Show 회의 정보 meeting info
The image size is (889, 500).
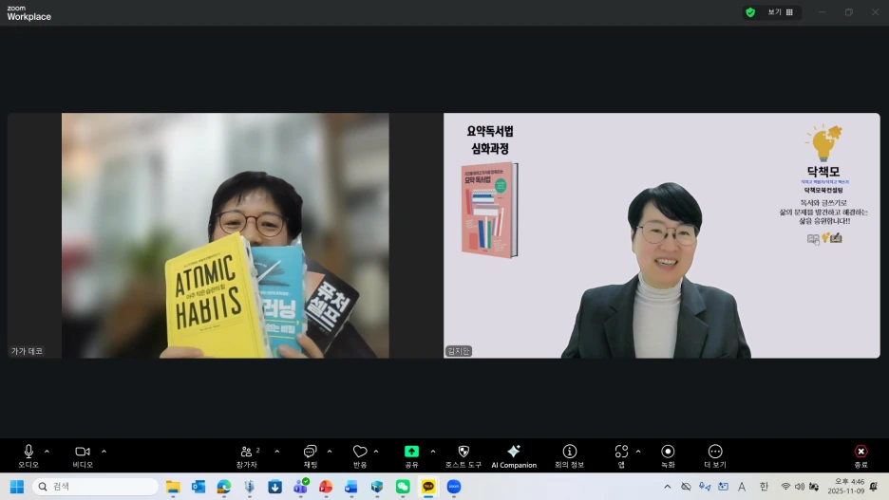[569, 455]
